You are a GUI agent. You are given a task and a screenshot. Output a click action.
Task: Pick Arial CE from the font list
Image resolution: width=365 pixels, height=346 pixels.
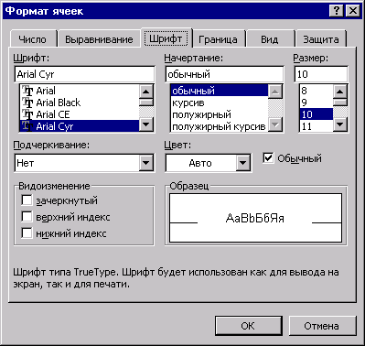pos(80,114)
